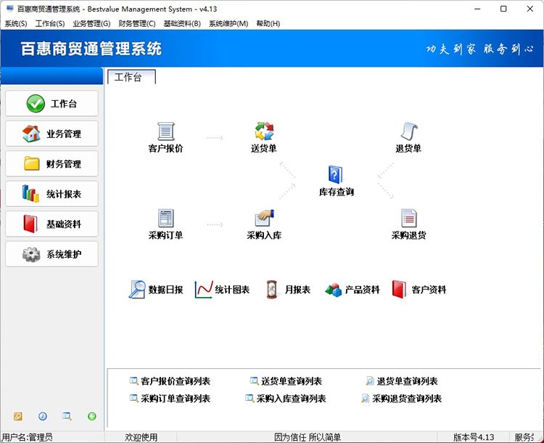
Task: Open the 月报表 monthly report hourglass icon
Action: coord(272,290)
